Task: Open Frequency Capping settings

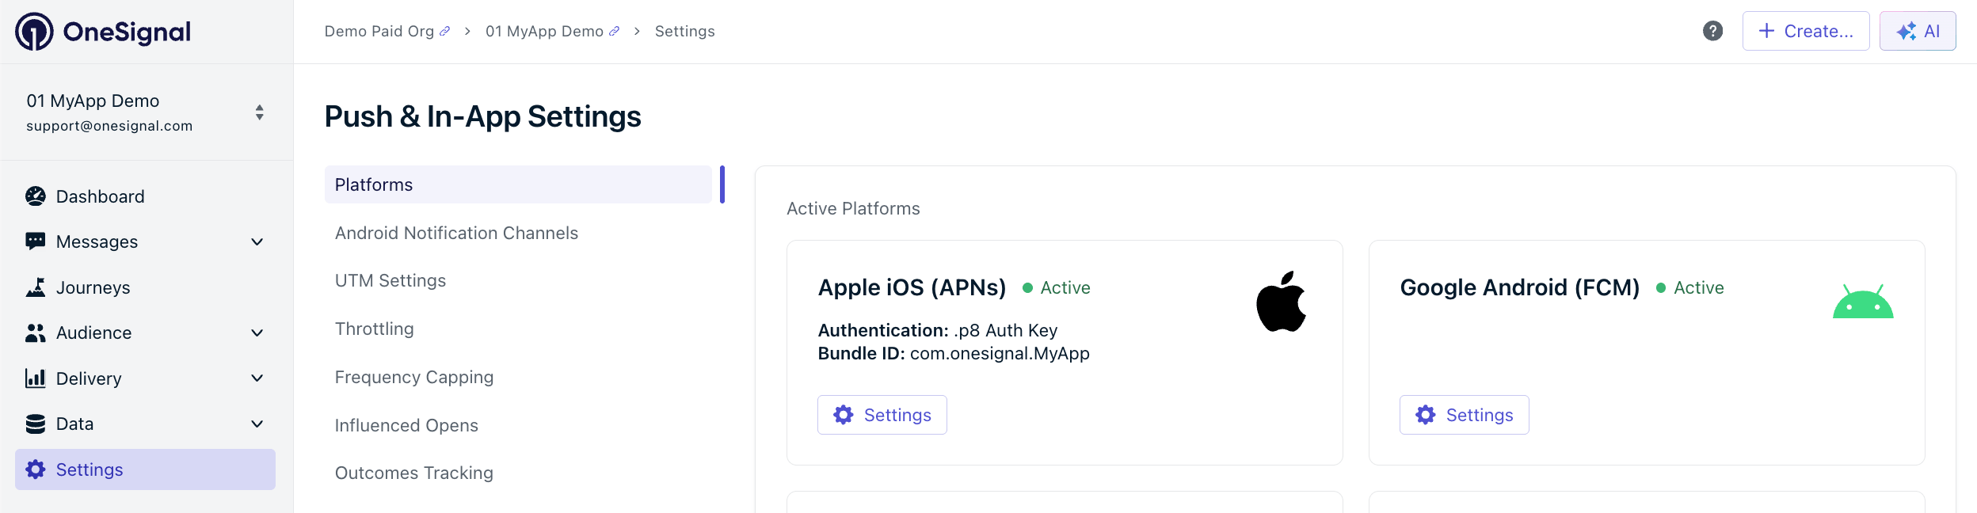Action: coord(414,377)
